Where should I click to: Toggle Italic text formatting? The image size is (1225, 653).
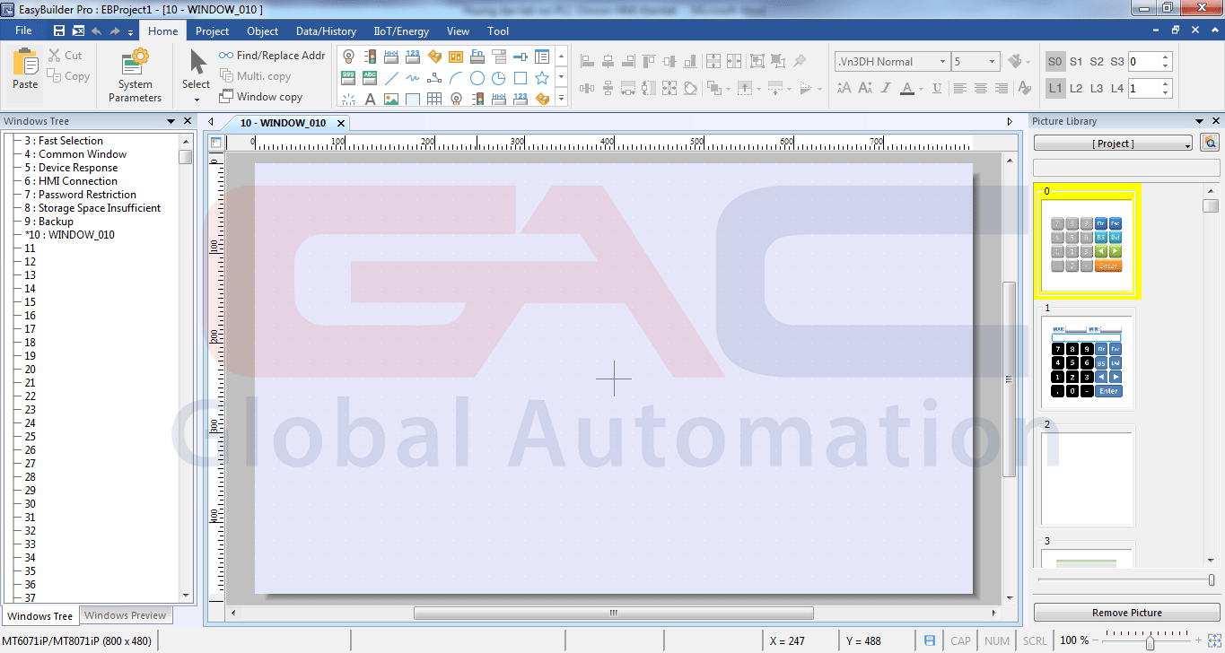[886, 88]
